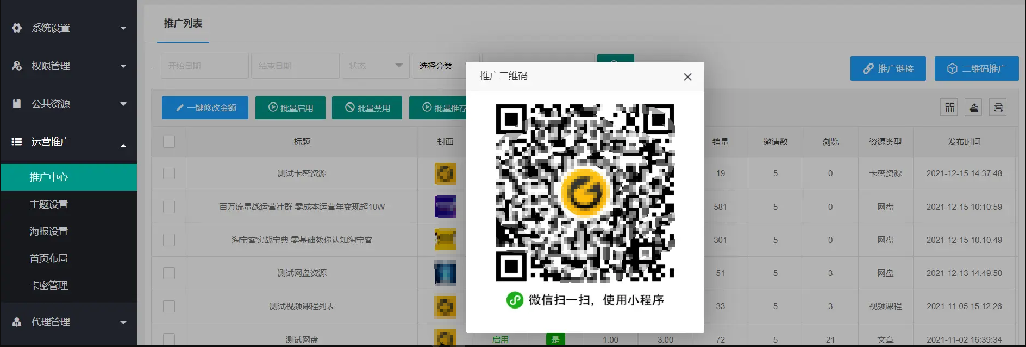This screenshot has height=347, width=1026.
Task: Click the 结束日期 input field
Action: point(296,66)
